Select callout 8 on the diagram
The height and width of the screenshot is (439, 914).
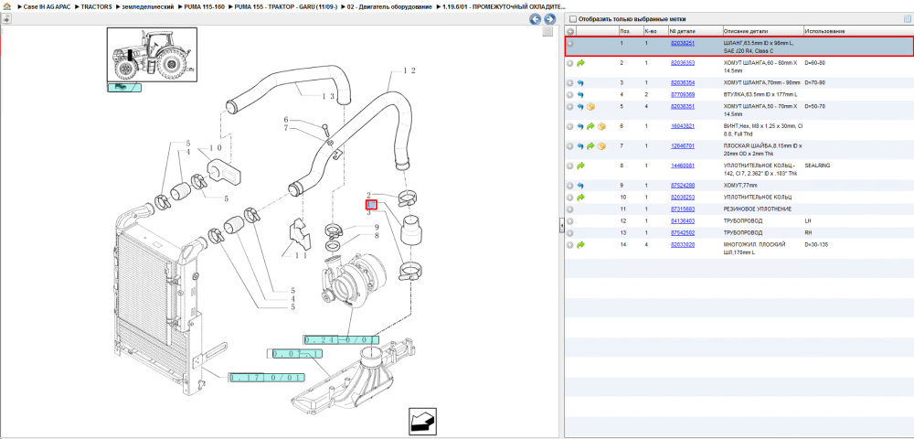377,236
